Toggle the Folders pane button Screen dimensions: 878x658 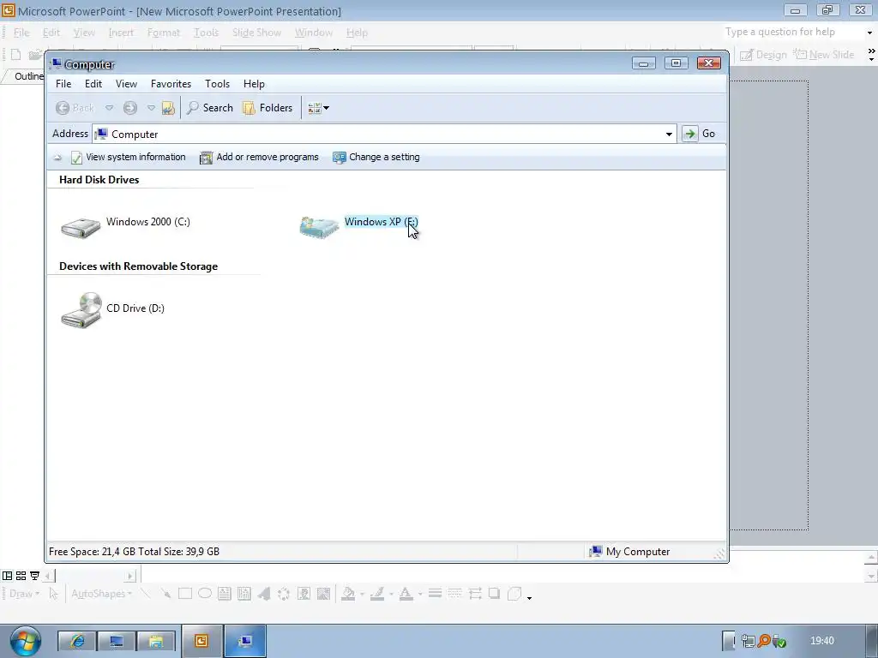click(x=268, y=108)
